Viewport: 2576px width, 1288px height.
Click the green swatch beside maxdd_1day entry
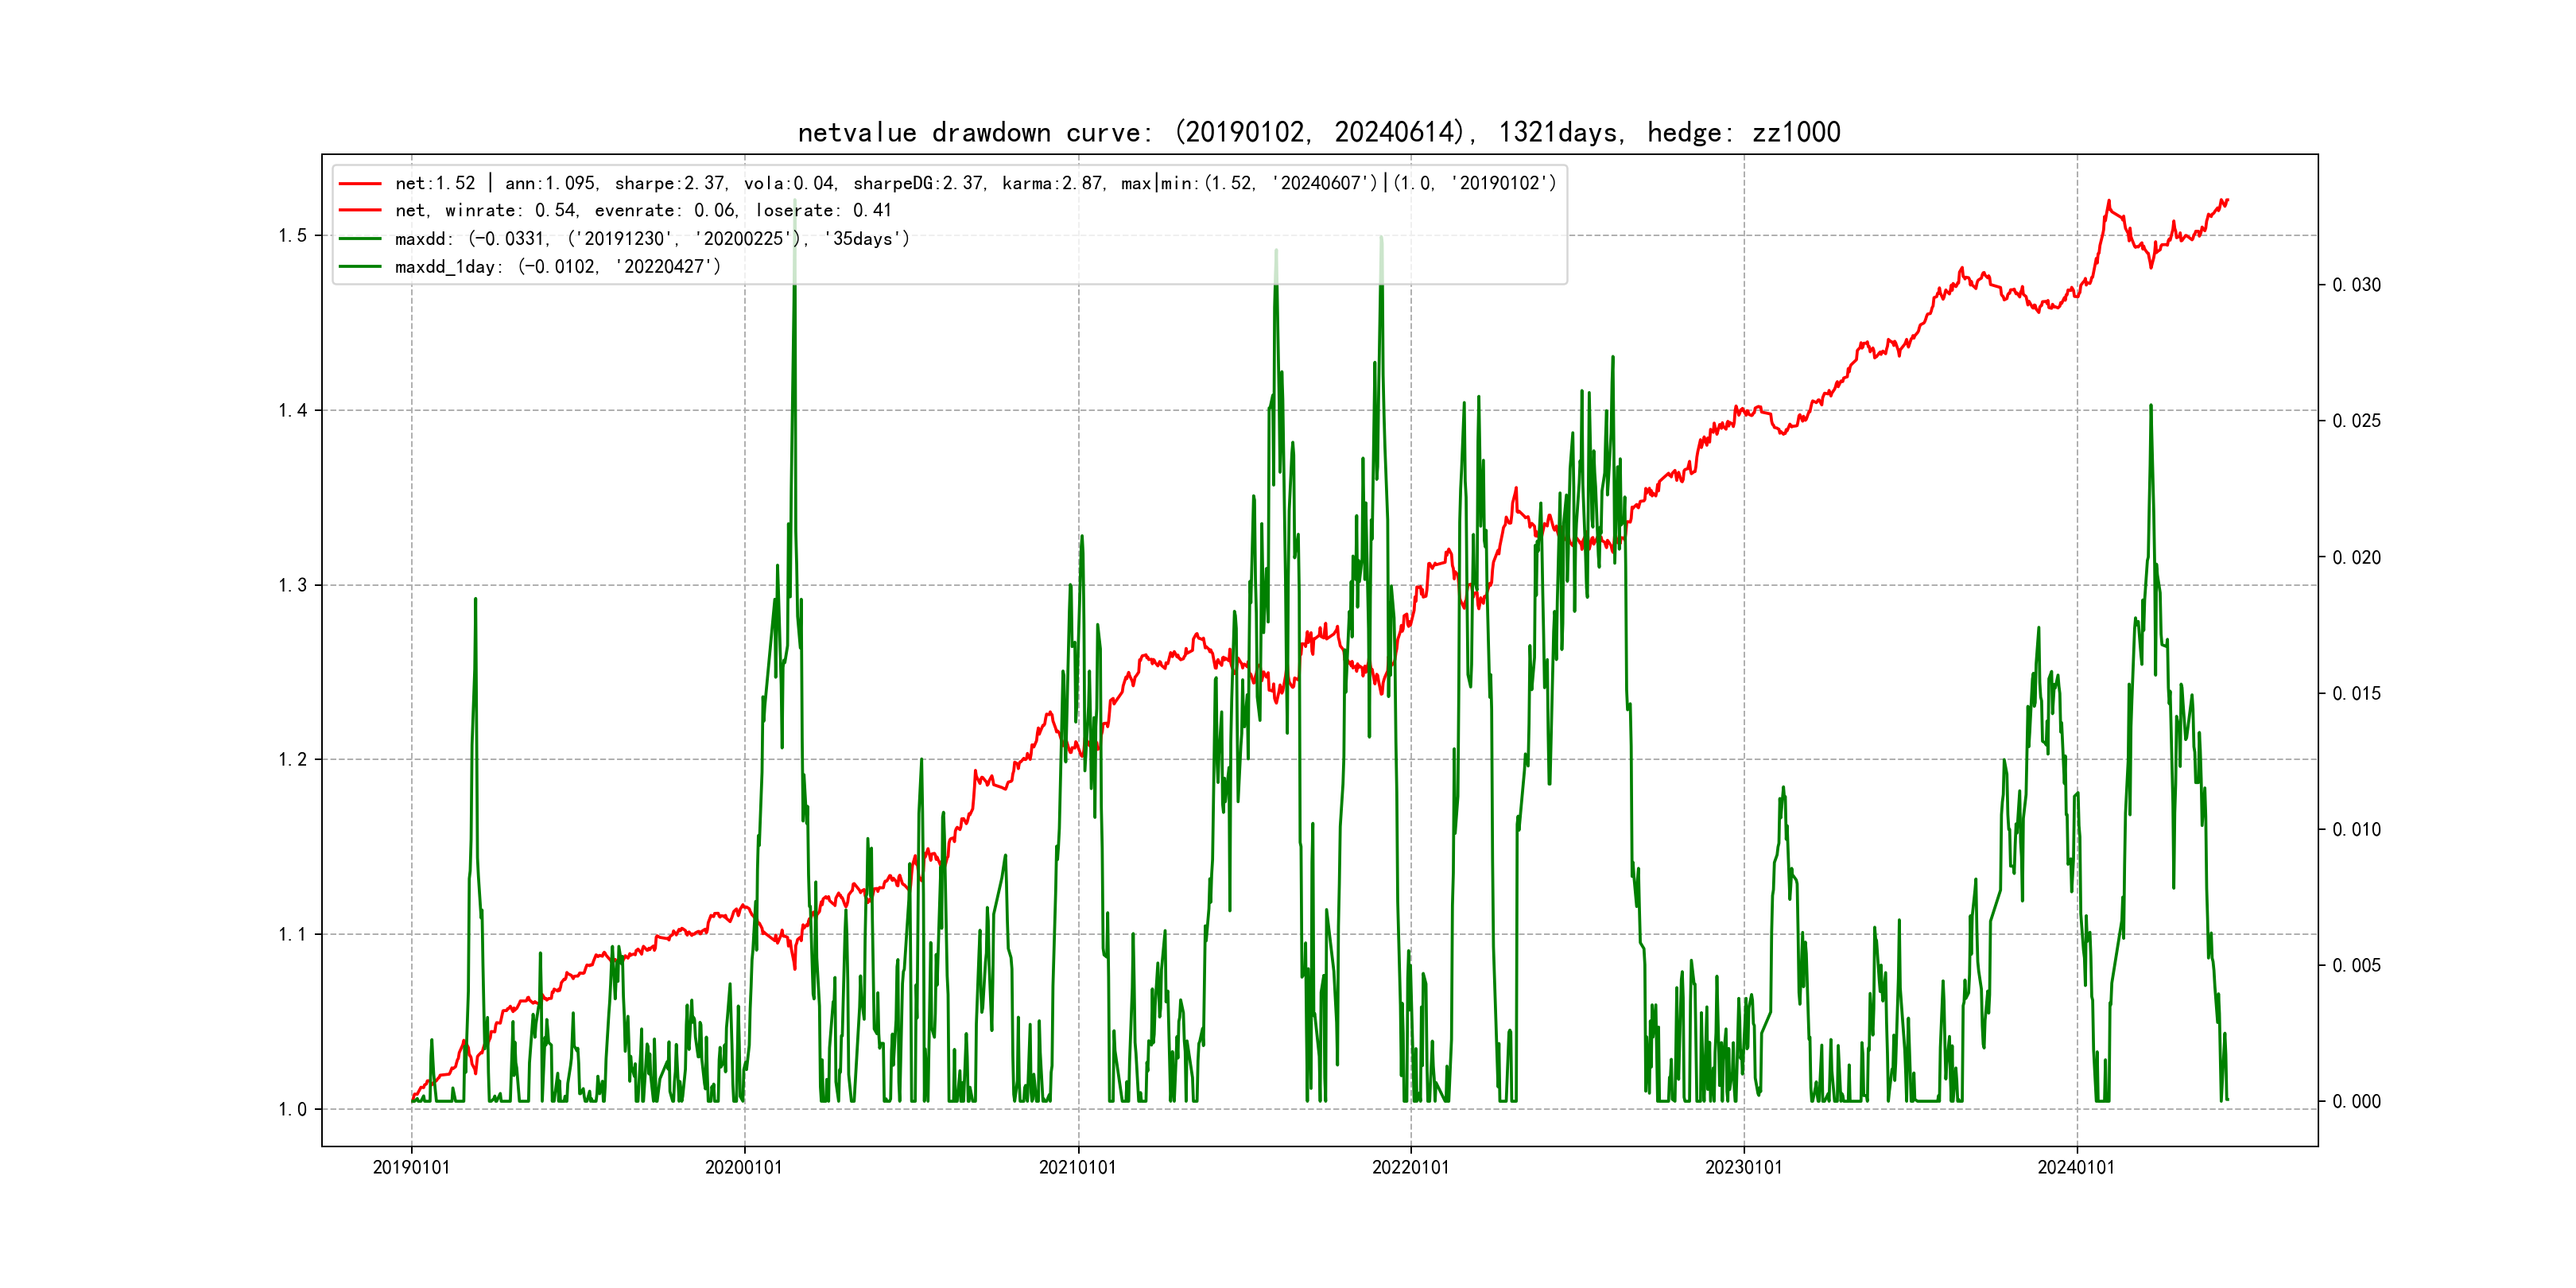tap(360, 266)
